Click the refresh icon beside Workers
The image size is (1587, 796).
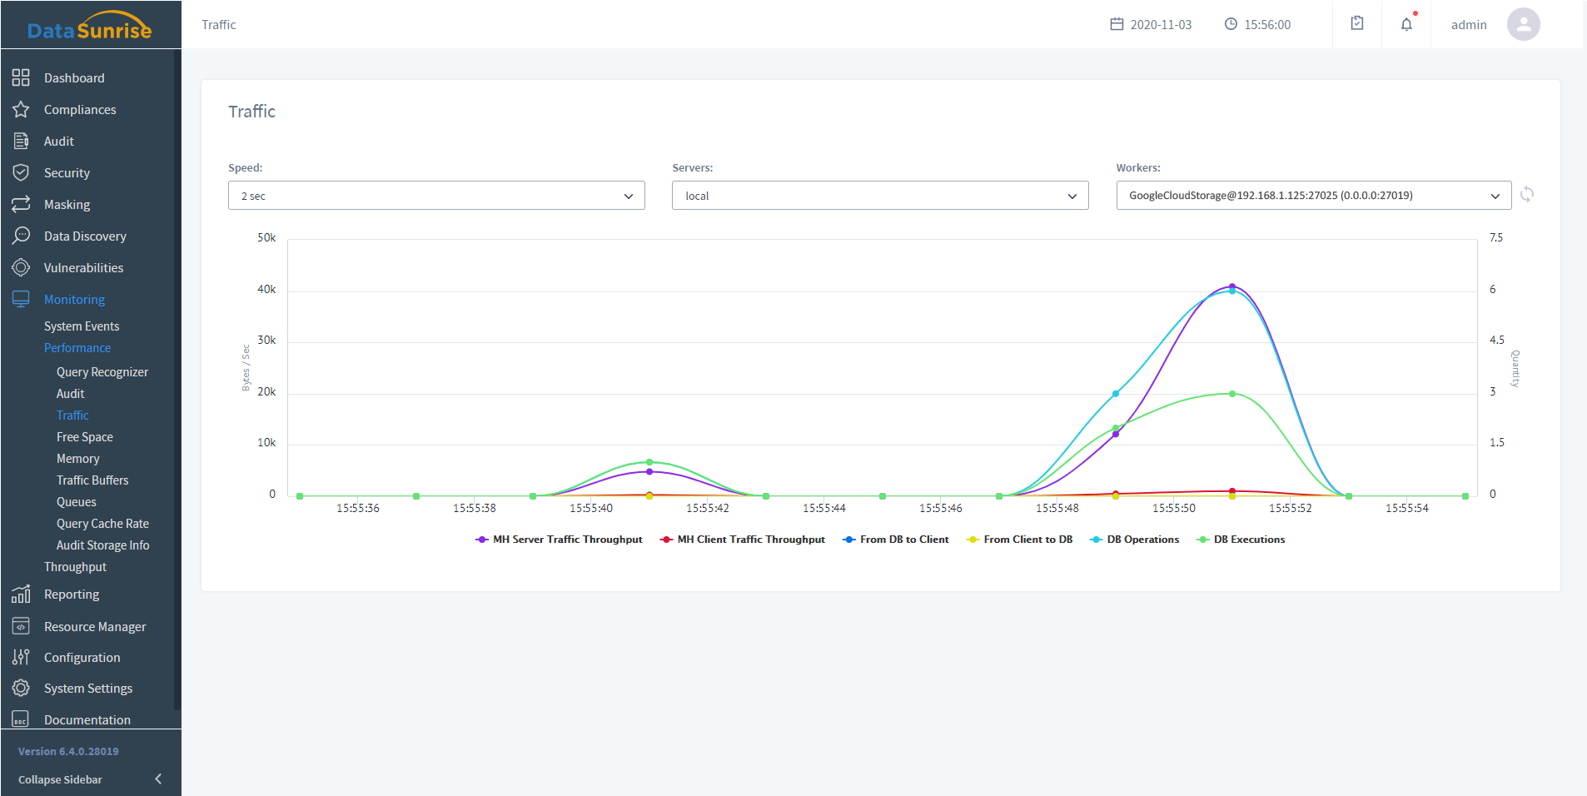1527,194
